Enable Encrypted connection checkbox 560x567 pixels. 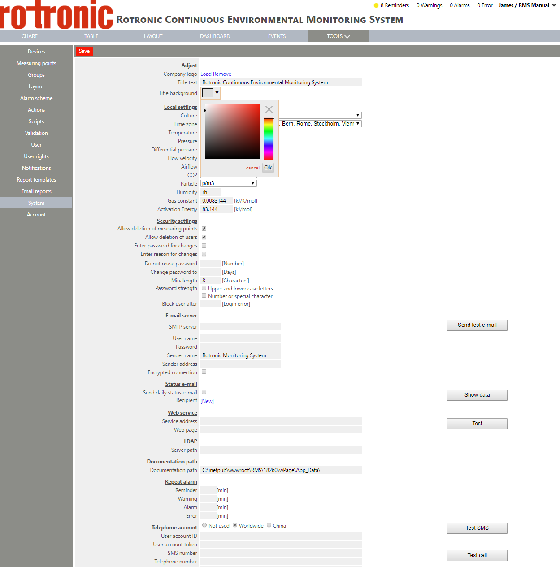(x=204, y=372)
